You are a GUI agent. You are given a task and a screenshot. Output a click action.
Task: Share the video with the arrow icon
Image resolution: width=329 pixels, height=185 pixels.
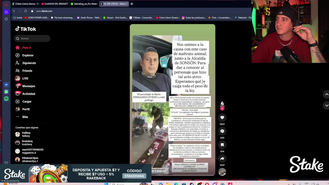click(222, 159)
